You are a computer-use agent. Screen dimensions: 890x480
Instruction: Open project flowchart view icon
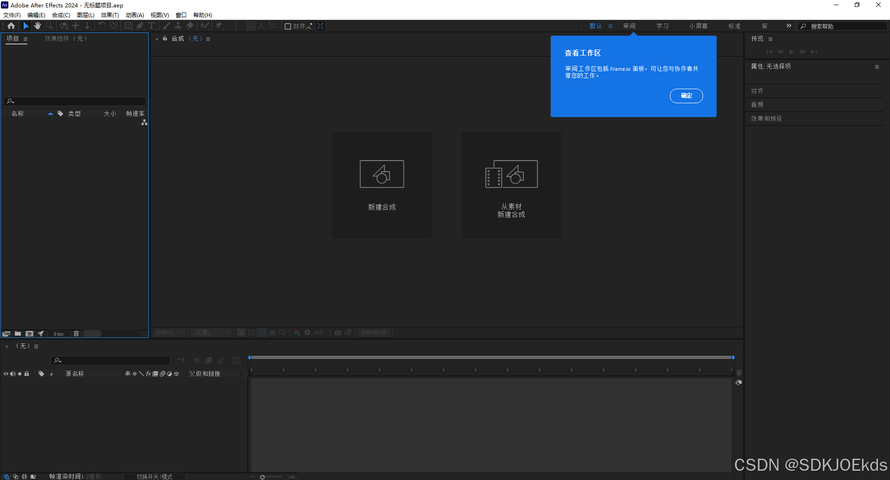pyautogui.click(x=144, y=123)
